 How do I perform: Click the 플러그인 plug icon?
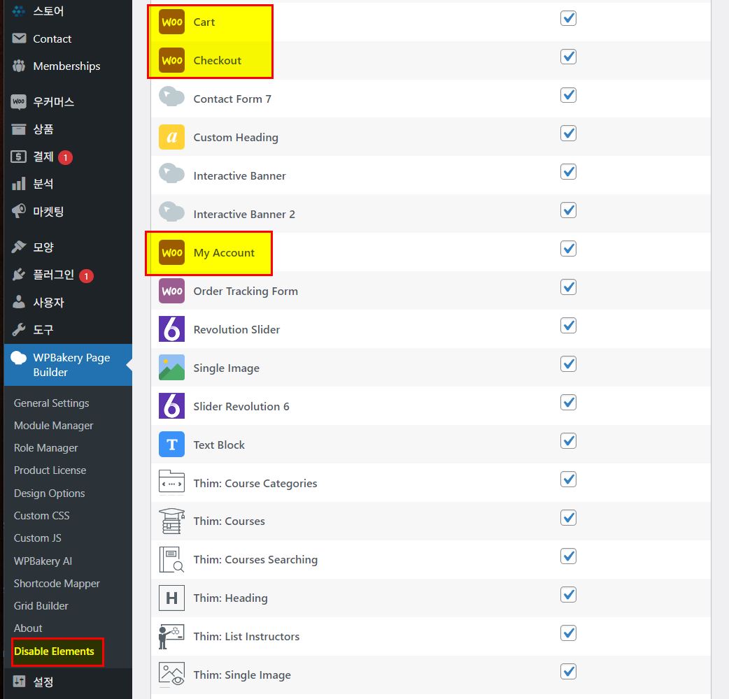click(19, 275)
